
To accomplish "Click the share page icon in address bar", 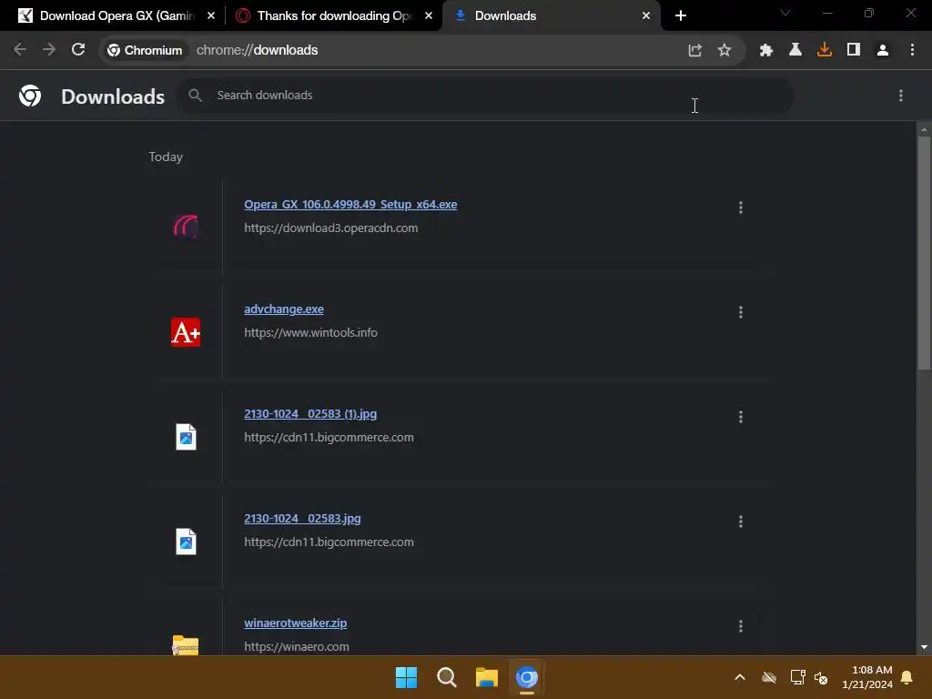I will click(694, 50).
